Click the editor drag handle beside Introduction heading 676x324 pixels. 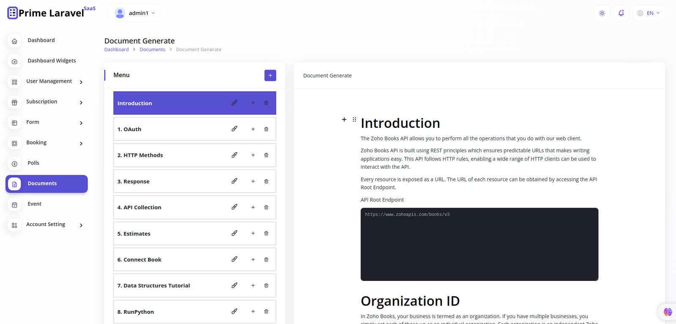tap(354, 119)
